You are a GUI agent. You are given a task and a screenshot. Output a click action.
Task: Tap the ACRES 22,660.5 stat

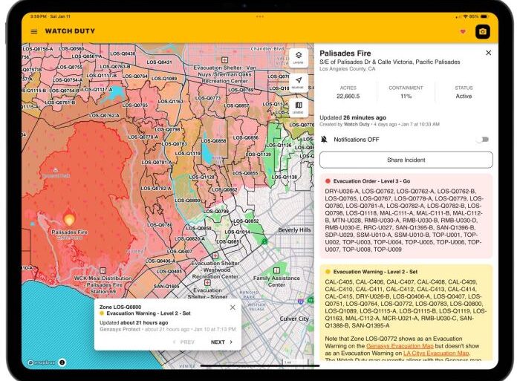[348, 92]
